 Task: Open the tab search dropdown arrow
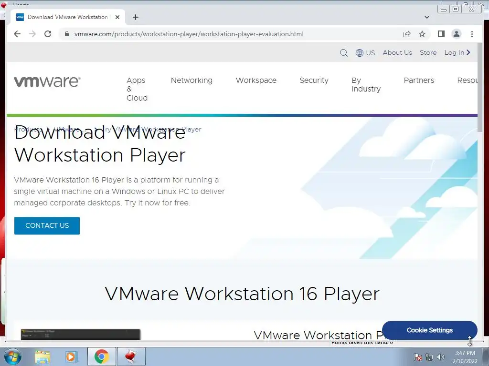427,17
